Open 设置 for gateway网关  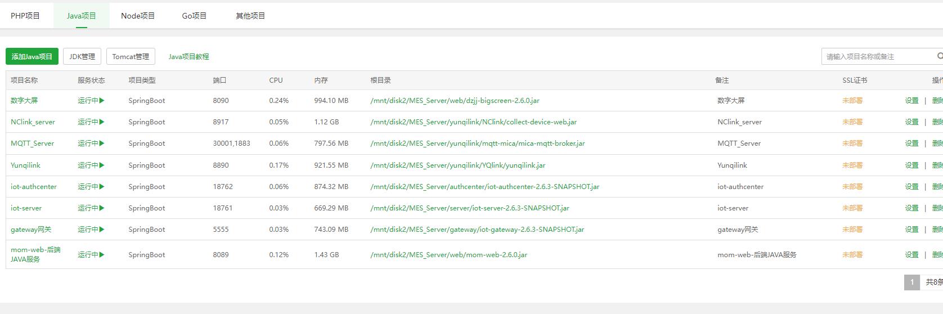(x=911, y=229)
